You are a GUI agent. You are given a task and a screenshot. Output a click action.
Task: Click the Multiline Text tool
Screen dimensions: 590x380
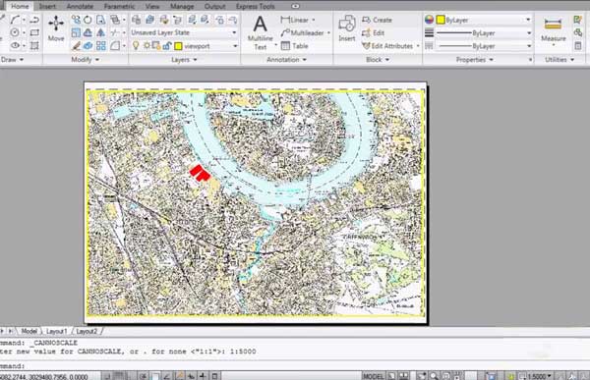(x=260, y=33)
